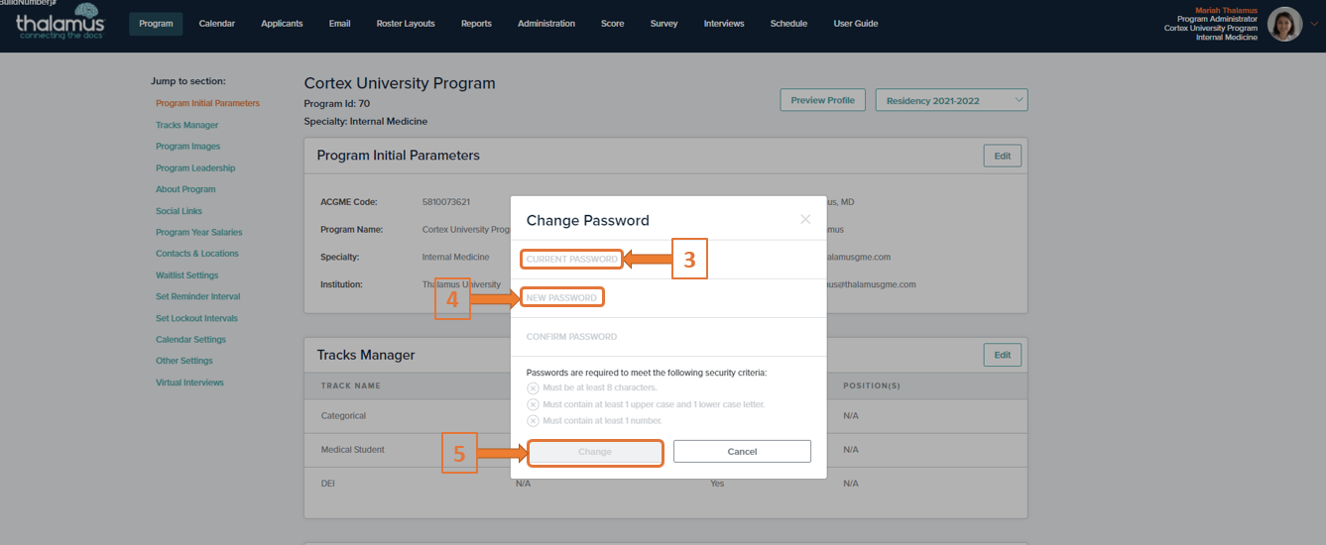Click the Change button

point(595,452)
